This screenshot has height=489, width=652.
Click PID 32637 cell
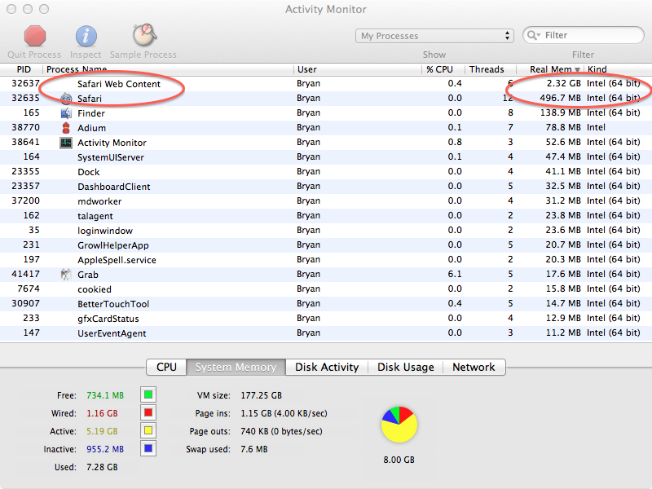click(25, 84)
